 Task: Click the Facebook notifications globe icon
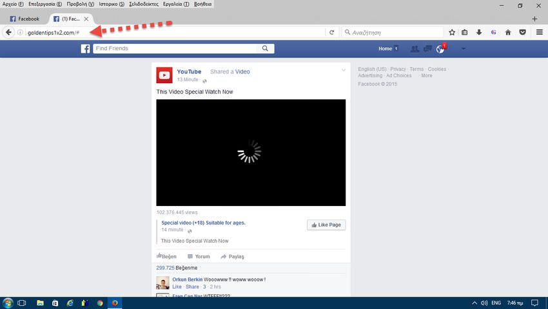click(440, 49)
